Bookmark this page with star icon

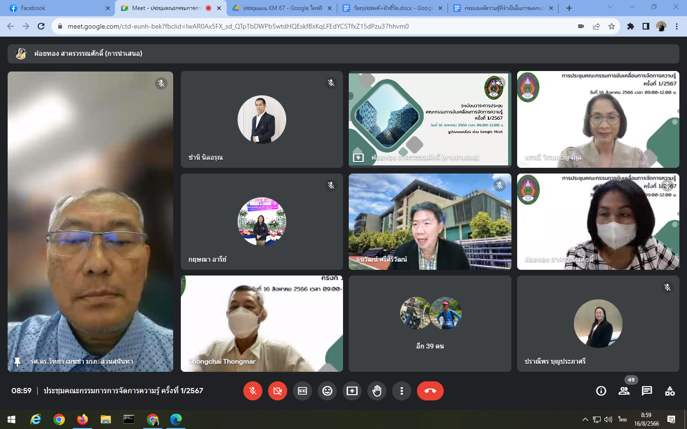click(x=612, y=26)
